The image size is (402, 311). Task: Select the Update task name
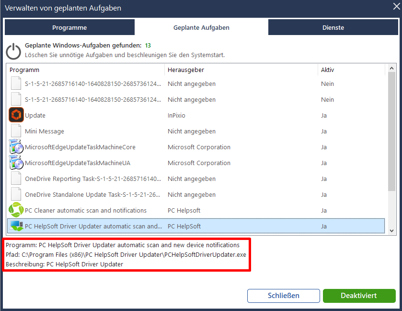[35, 115]
